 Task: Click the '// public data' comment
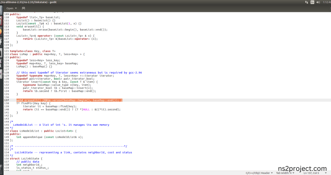coord(28,161)
